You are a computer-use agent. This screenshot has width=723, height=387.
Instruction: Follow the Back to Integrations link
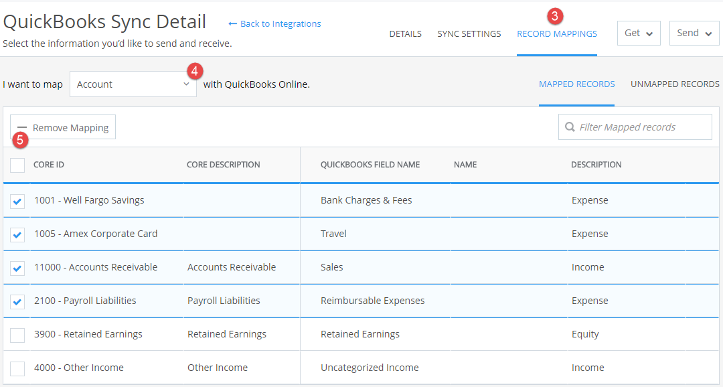point(279,23)
